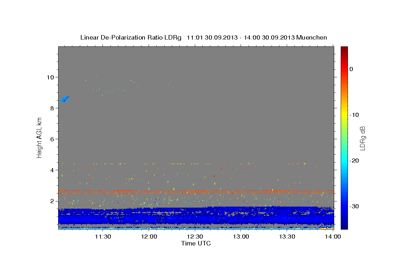Click the light blue cloud patch near 8.5 km
Image resolution: width=413 pixels, height=275 pixels.
pyautogui.click(x=65, y=99)
